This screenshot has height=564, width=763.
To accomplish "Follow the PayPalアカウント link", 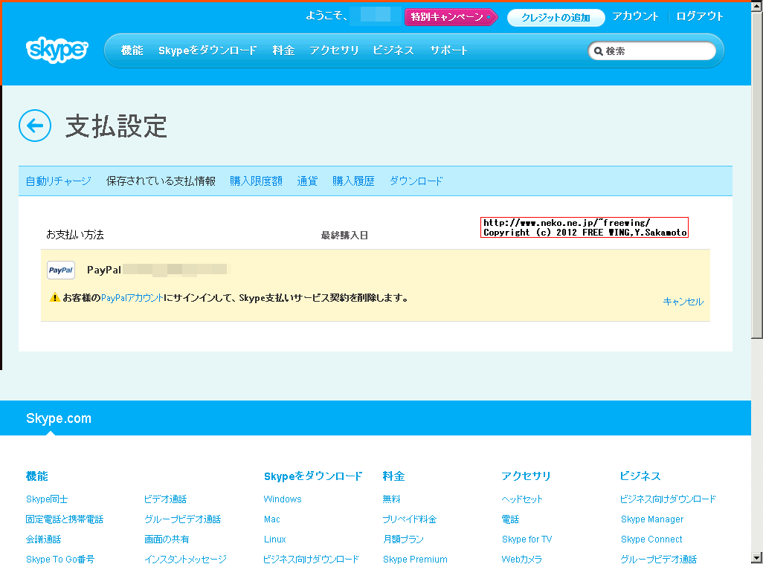I will coord(132,298).
